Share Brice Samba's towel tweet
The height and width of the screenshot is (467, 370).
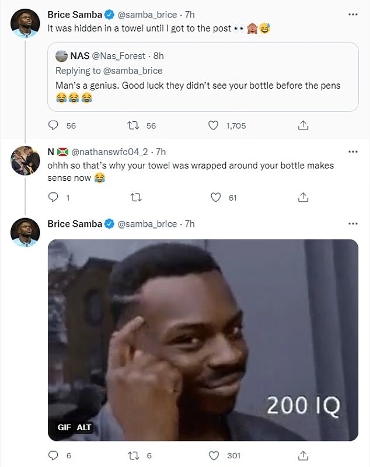click(303, 125)
